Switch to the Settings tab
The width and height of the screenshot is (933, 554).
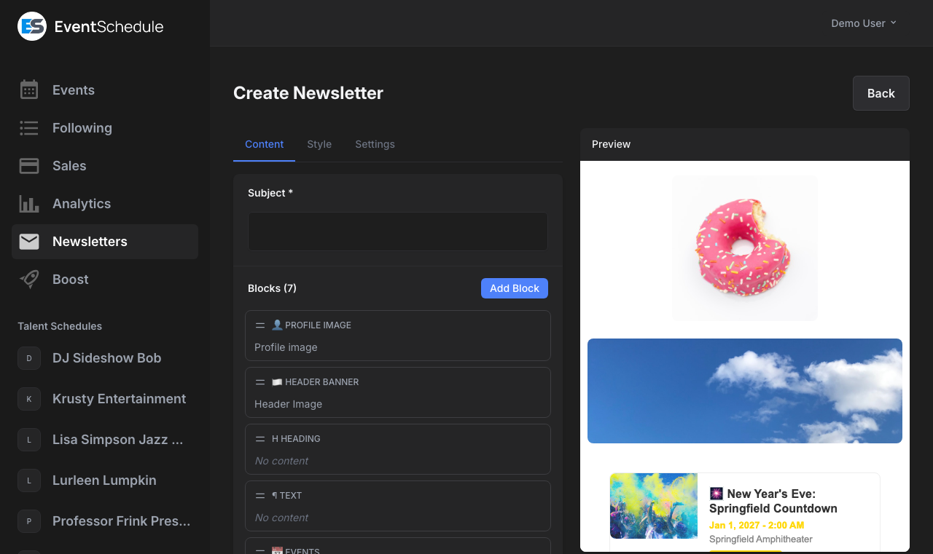[375, 144]
